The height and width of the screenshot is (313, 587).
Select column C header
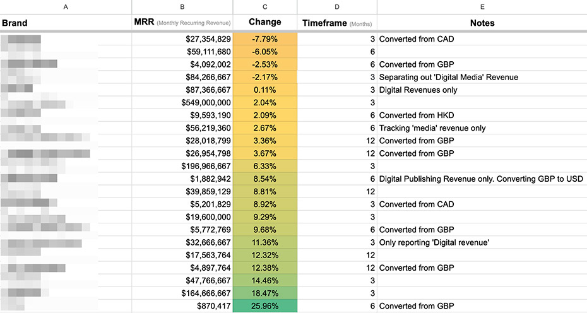[265, 7]
